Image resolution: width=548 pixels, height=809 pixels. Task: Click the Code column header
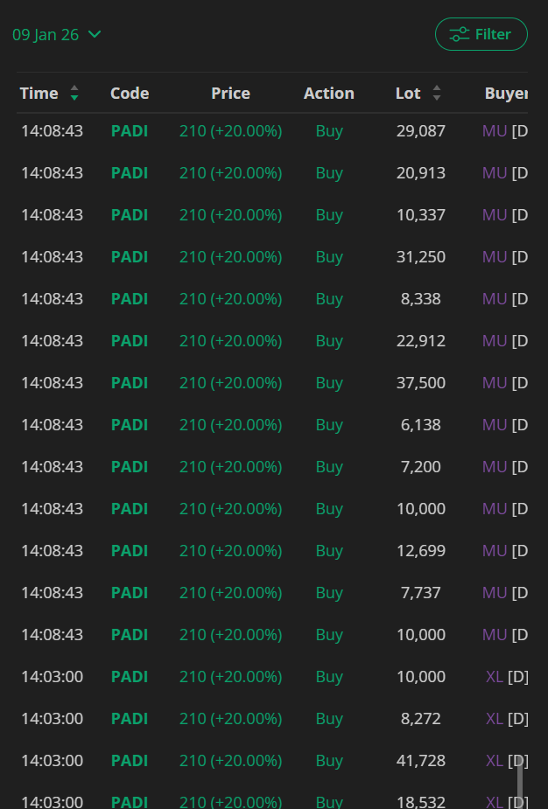click(130, 94)
